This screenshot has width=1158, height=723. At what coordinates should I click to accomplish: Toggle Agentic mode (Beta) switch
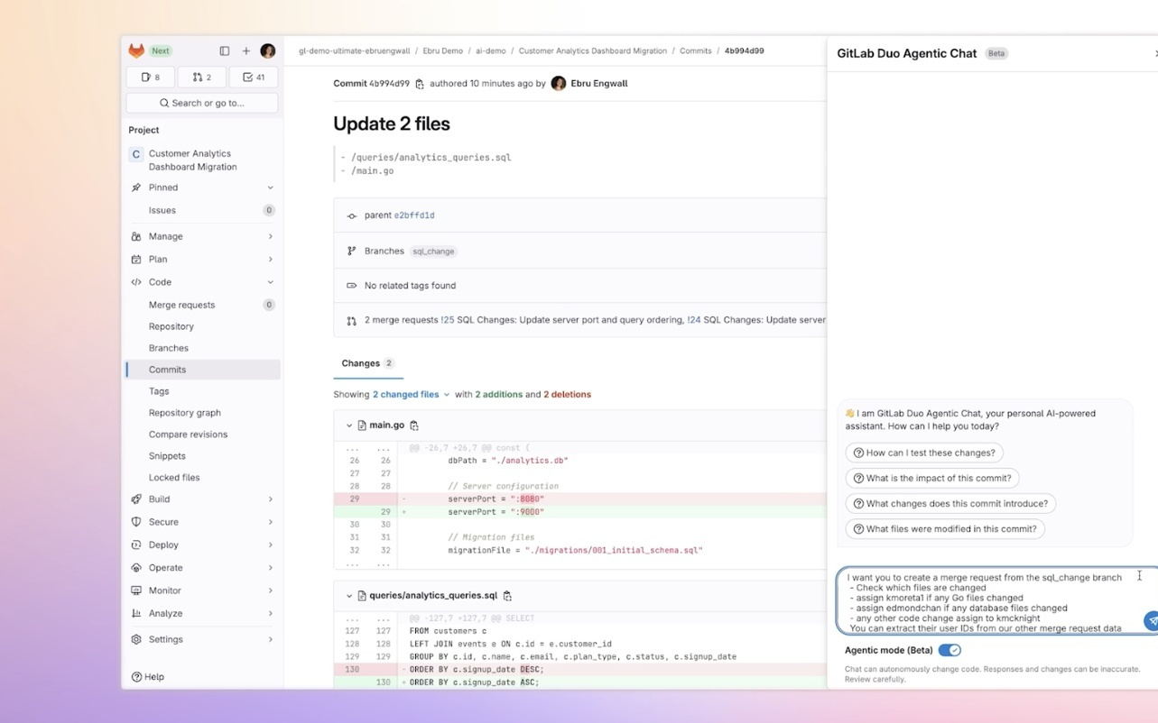[x=950, y=650]
